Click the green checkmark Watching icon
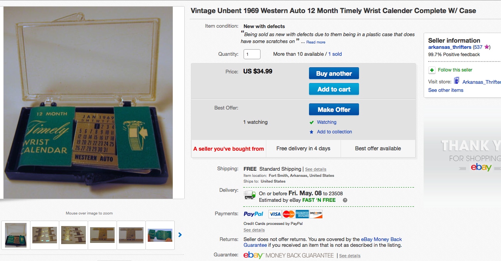 point(312,122)
